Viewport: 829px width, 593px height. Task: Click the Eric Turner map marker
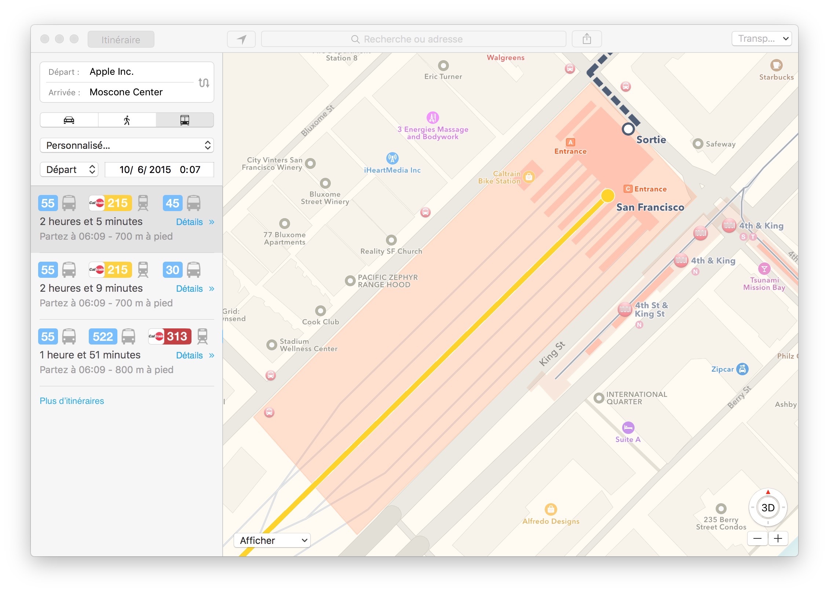(443, 66)
